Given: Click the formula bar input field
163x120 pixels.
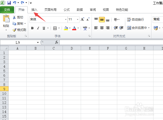Looking at the screenshot, I should (x=111, y=42).
